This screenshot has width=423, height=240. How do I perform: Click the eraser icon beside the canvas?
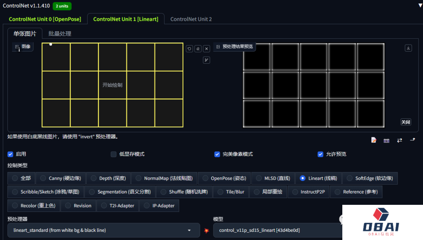(198, 48)
